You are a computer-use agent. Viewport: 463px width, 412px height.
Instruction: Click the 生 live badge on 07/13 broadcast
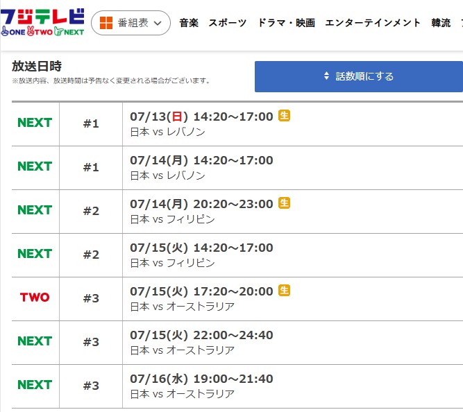coord(284,115)
